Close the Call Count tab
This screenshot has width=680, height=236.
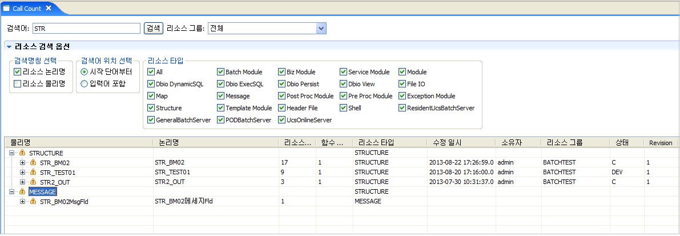tap(49, 8)
